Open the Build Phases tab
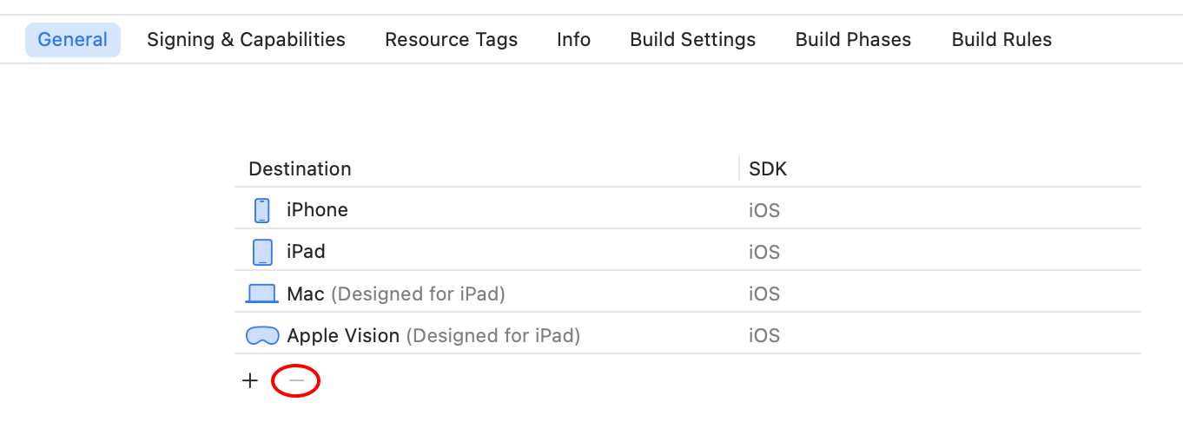This screenshot has width=1183, height=429. [x=853, y=40]
